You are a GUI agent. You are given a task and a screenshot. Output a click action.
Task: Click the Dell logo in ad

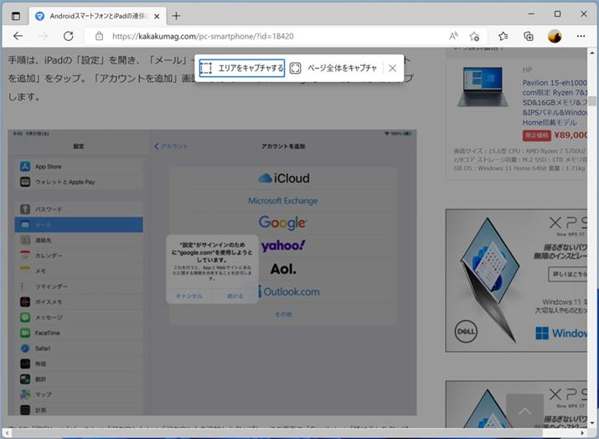(x=466, y=332)
